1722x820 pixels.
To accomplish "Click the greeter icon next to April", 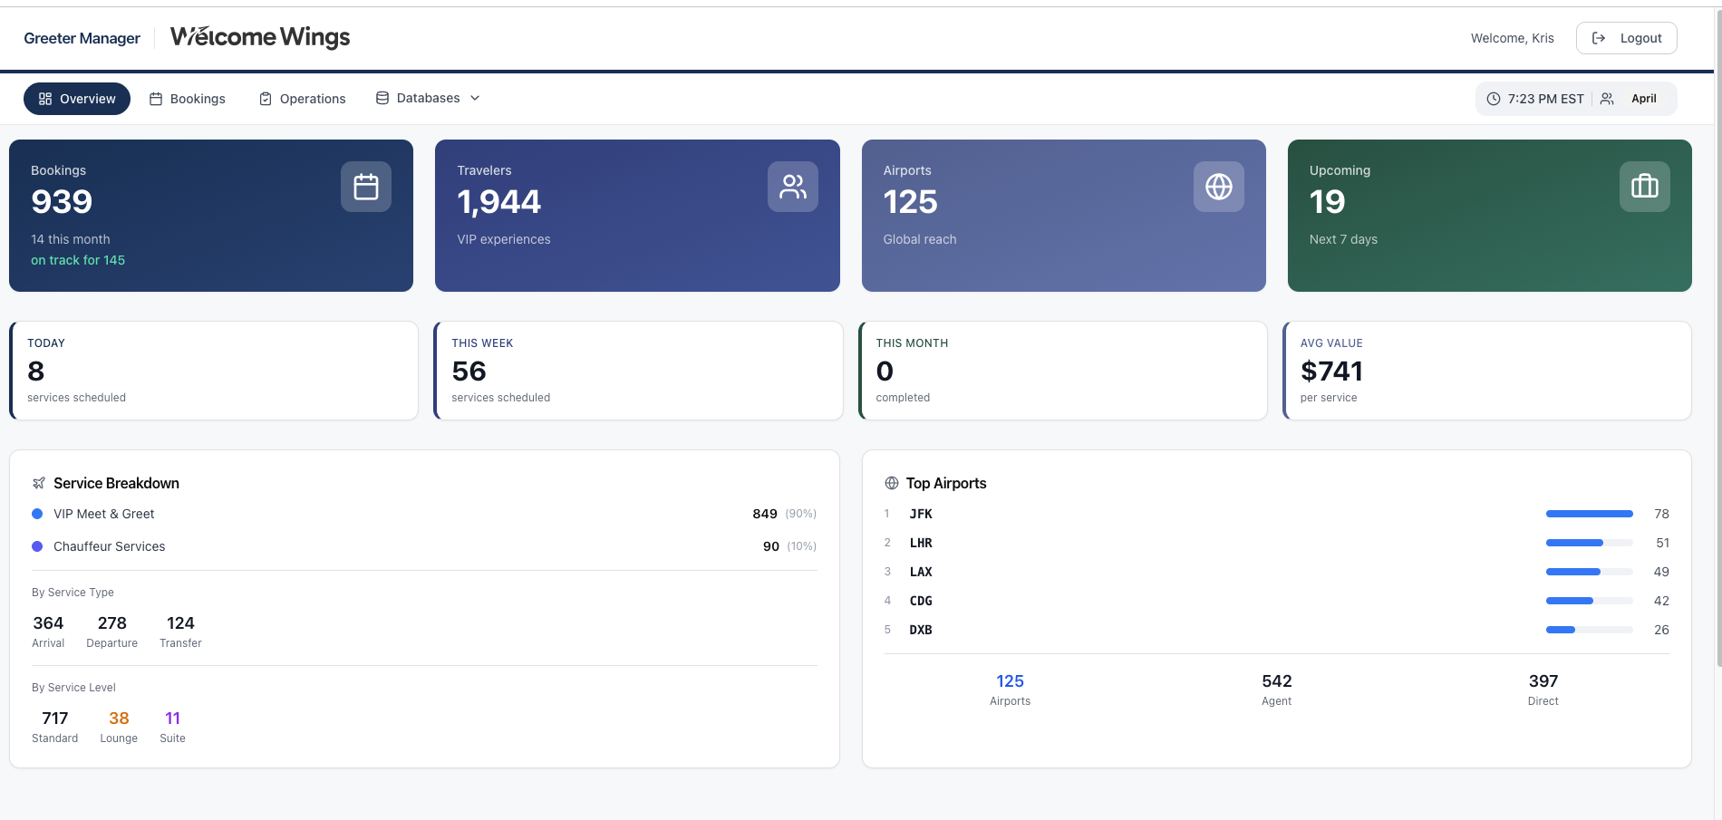I will click(x=1606, y=98).
